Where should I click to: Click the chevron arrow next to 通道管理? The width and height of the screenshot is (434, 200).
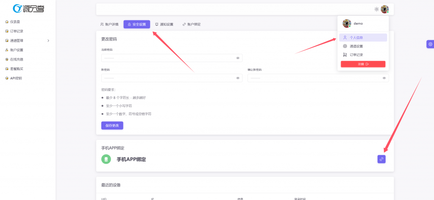tap(48, 41)
